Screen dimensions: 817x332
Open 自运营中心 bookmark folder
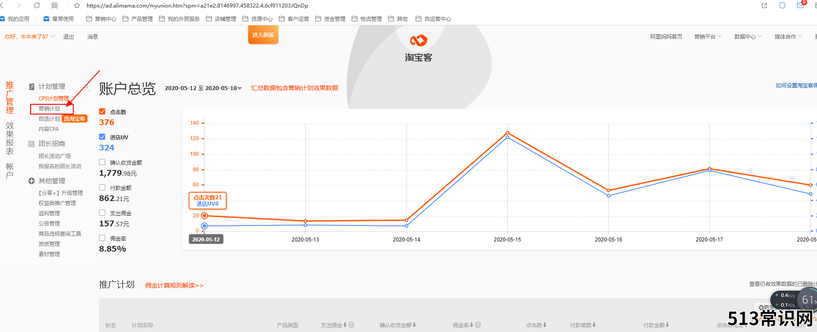tap(433, 19)
